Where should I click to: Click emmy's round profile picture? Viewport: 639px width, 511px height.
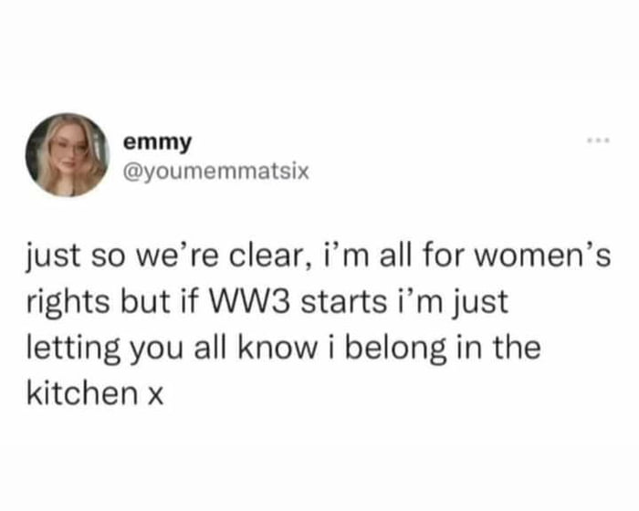click(x=68, y=155)
